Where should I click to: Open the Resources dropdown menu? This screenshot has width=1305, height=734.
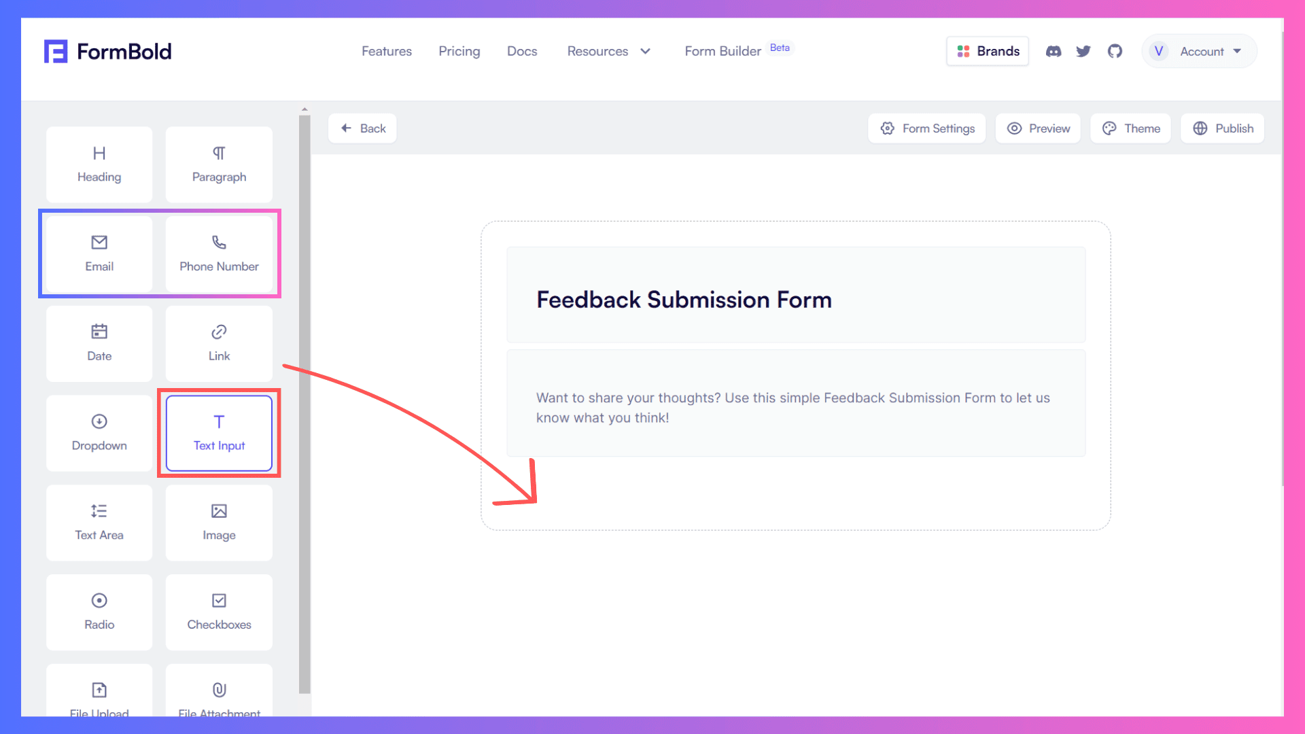pos(610,51)
